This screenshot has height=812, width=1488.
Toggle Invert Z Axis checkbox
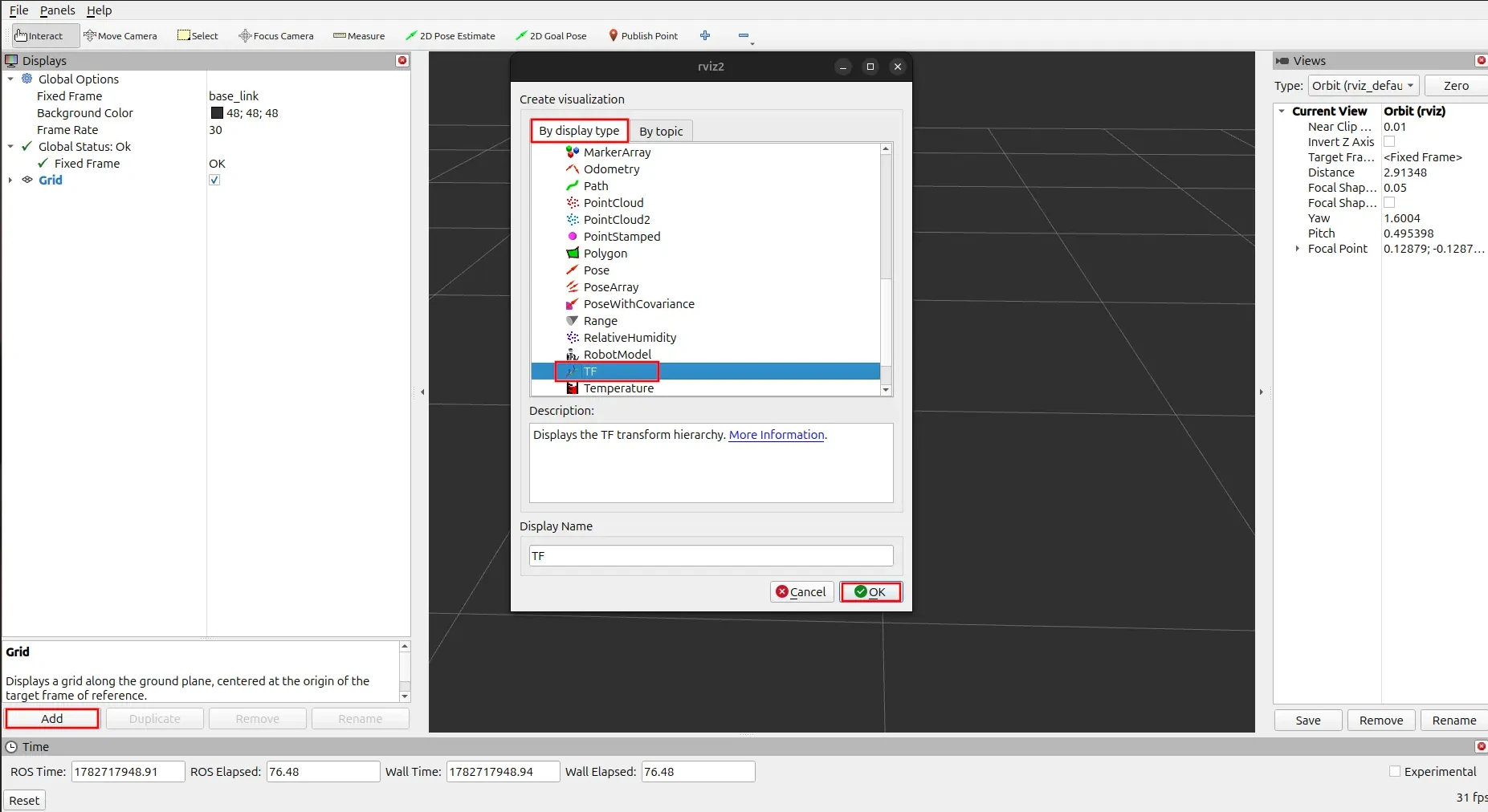tap(1389, 142)
